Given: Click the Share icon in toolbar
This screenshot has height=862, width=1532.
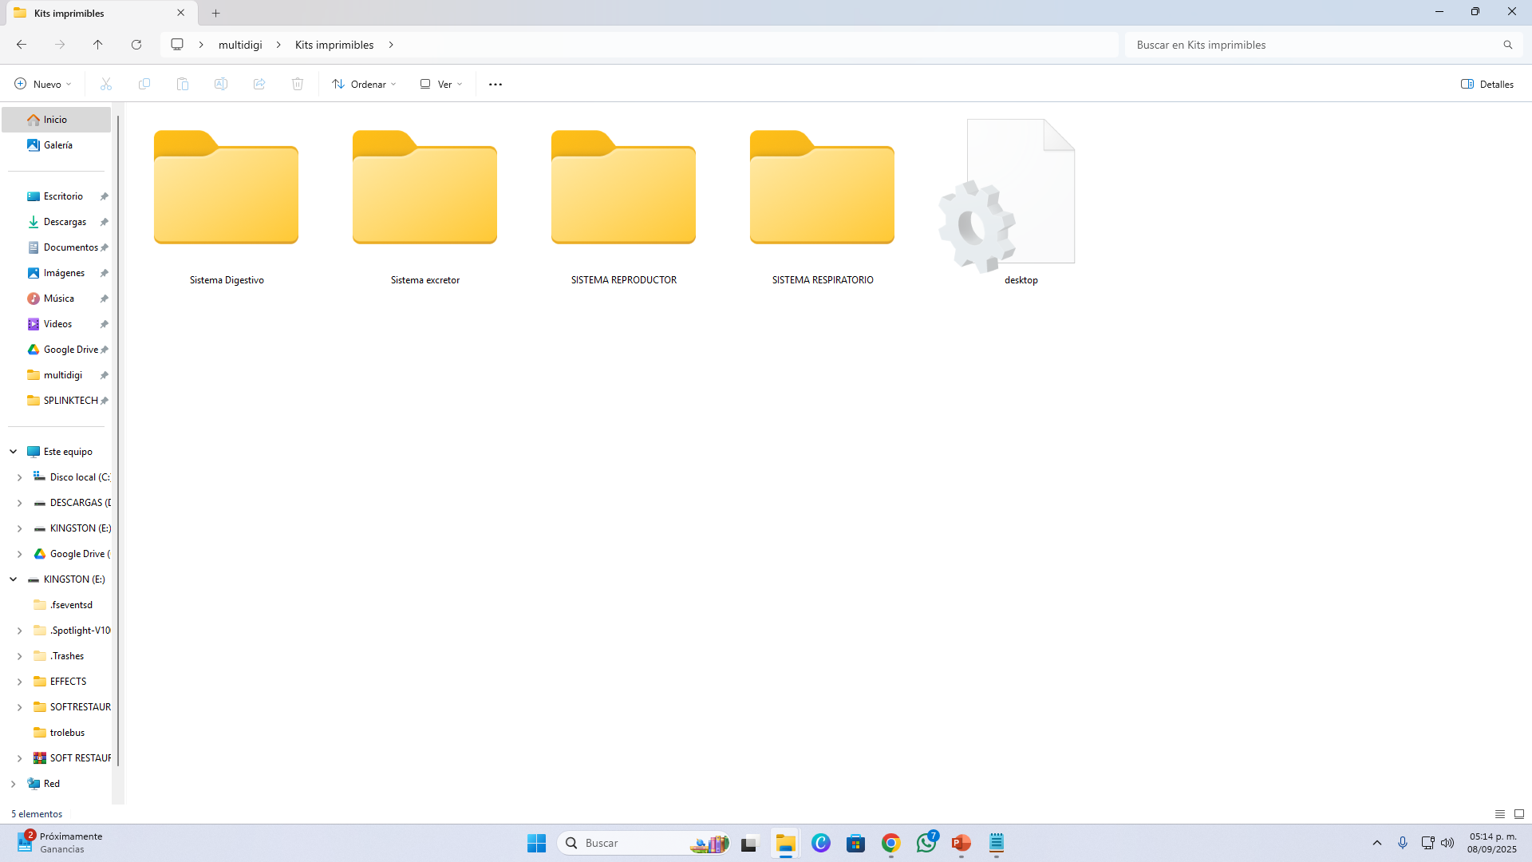Looking at the screenshot, I should tap(259, 84).
